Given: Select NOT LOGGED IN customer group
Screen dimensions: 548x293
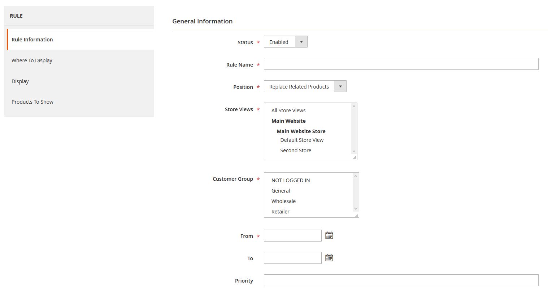Looking at the screenshot, I should [291, 180].
